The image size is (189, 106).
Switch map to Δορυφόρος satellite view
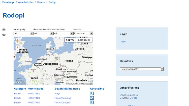click(x=84, y=40)
